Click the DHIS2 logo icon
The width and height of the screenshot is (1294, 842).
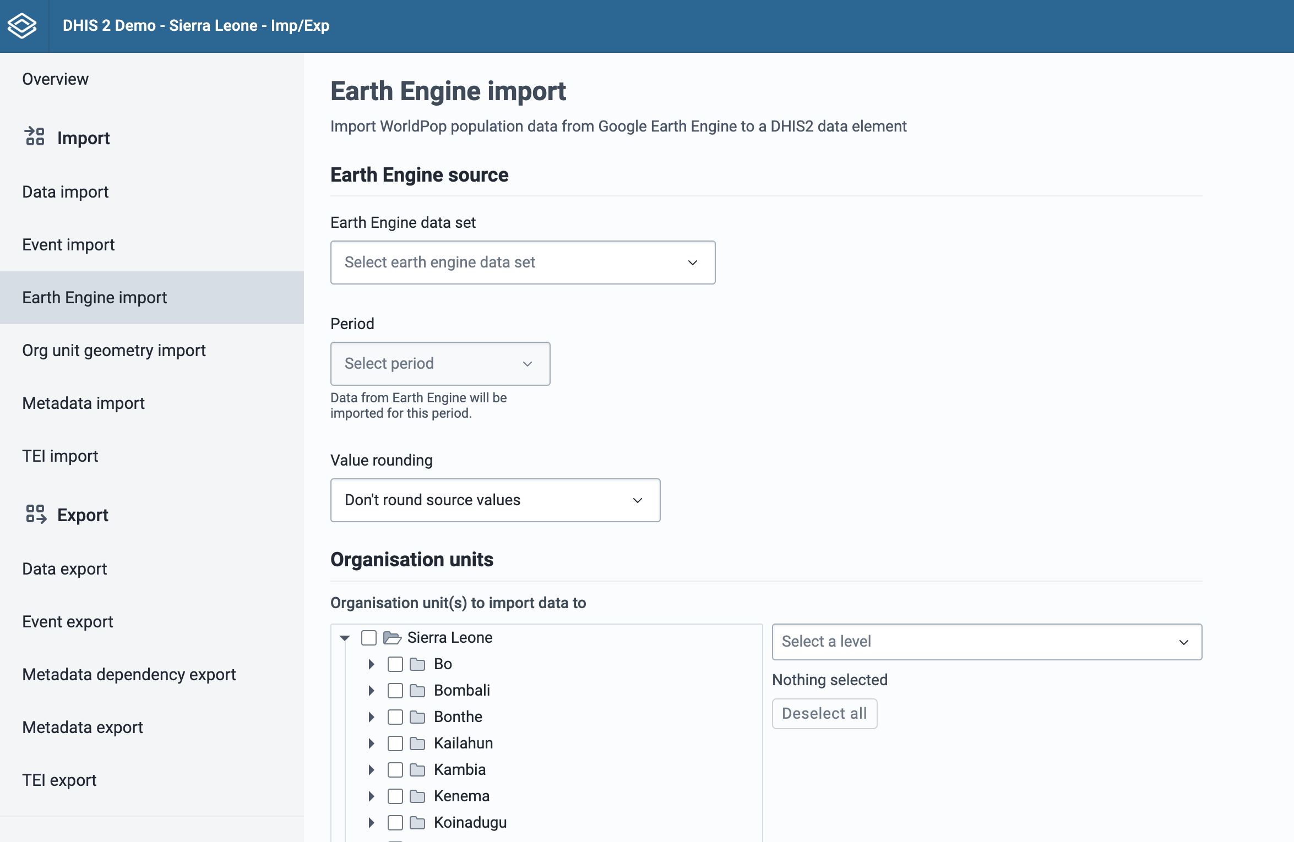pyautogui.click(x=22, y=25)
